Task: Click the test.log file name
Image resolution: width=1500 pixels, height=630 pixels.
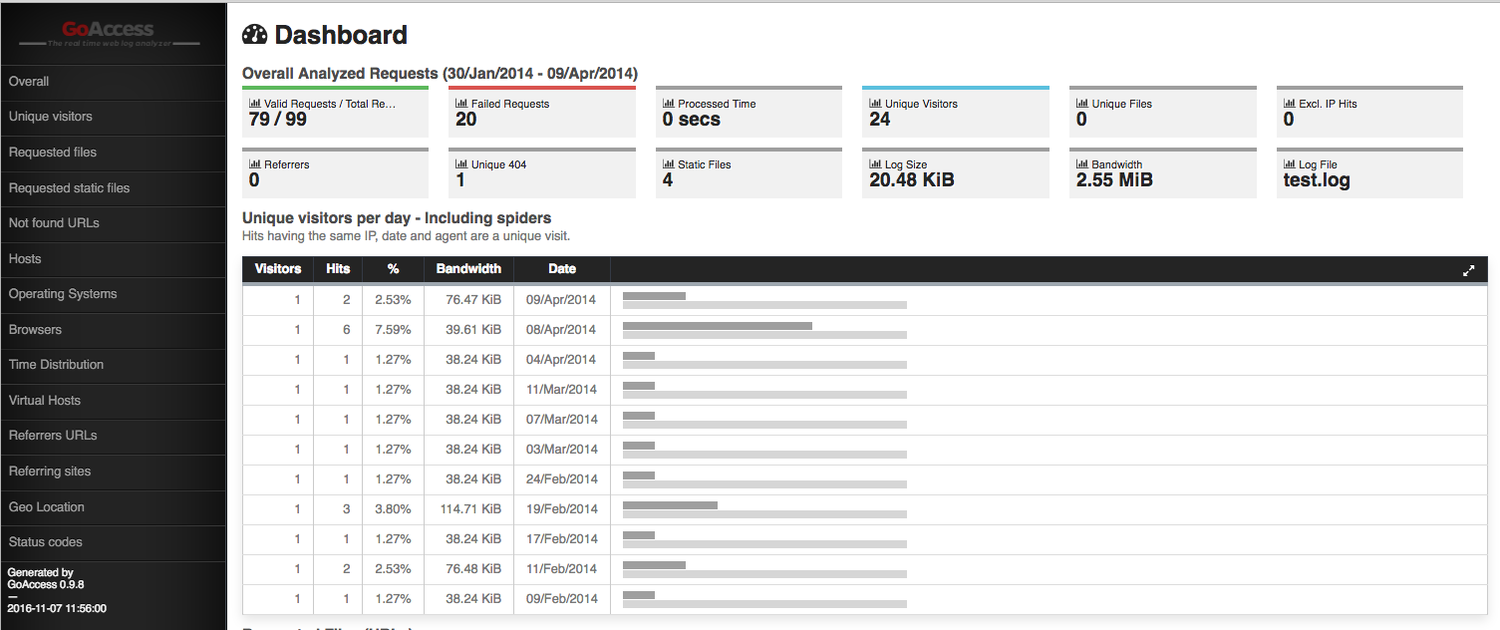Action: pyautogui.click(x=1317, y=181)
